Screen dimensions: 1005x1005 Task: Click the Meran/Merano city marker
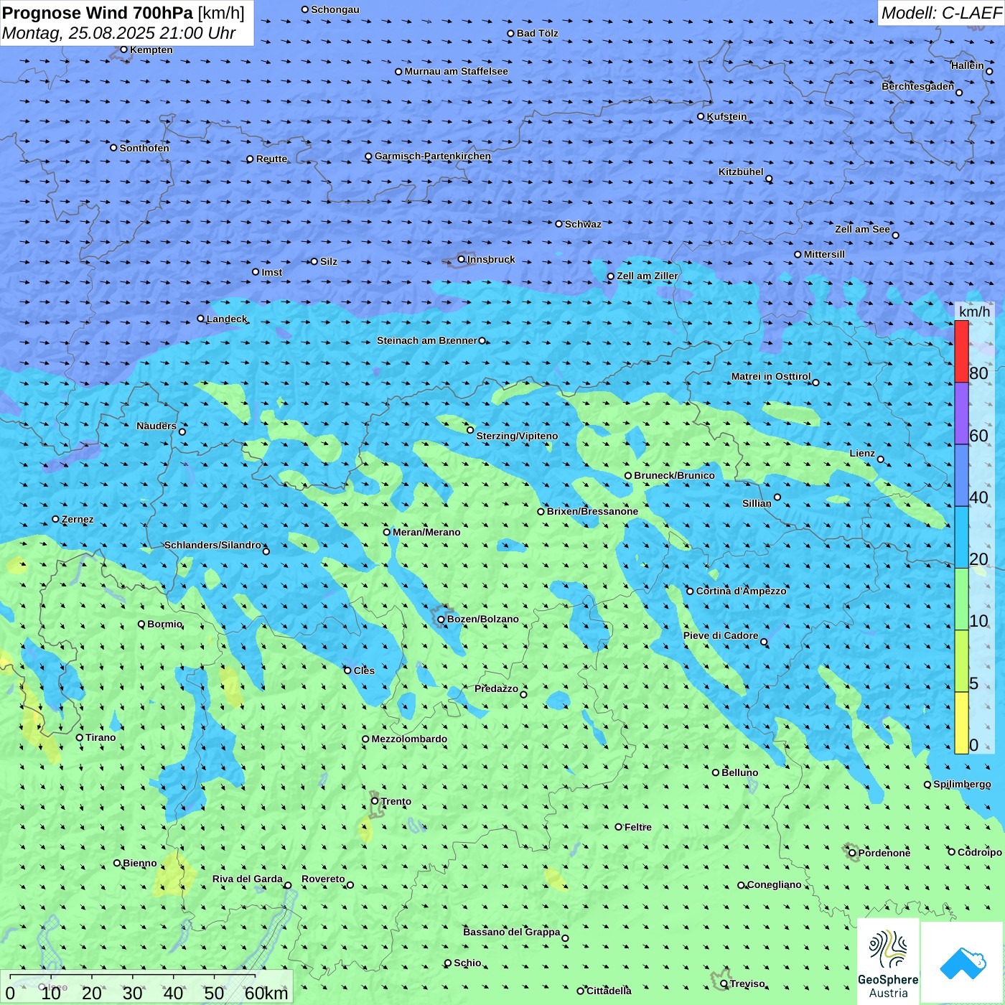[386, 532]
